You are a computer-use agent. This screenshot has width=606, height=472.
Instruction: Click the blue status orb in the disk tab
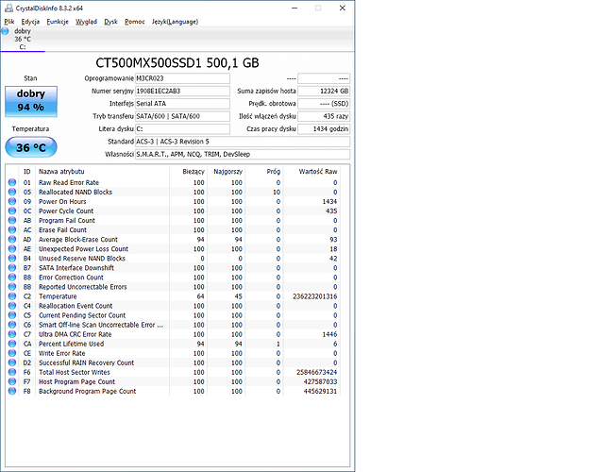click(x=5, y=31)
